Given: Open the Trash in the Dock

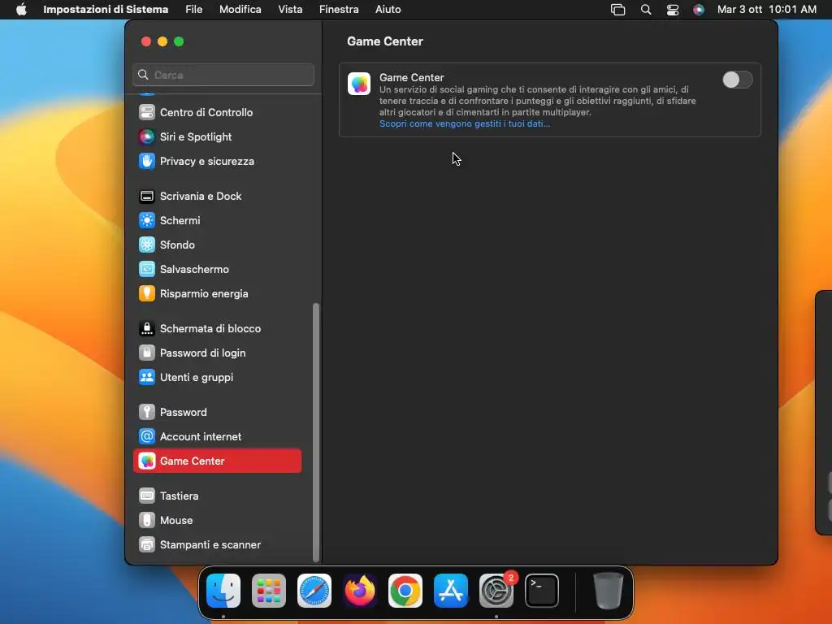Looking at the screenshot, I should (608, 591).
